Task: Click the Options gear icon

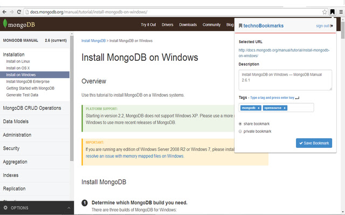Action: coord(5,207)
